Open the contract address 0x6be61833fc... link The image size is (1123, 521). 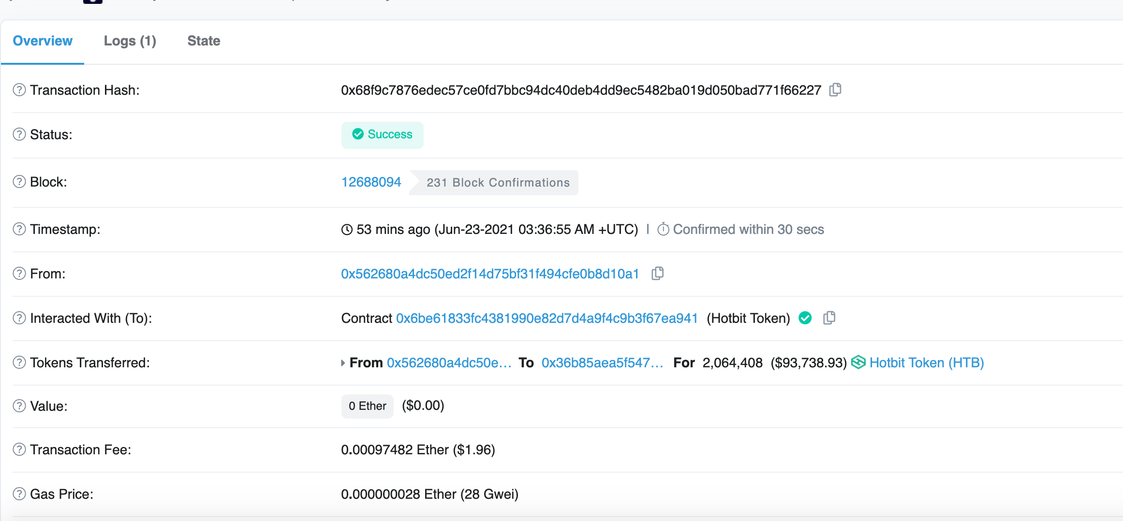pyautogui.click(x=547, y=318)
